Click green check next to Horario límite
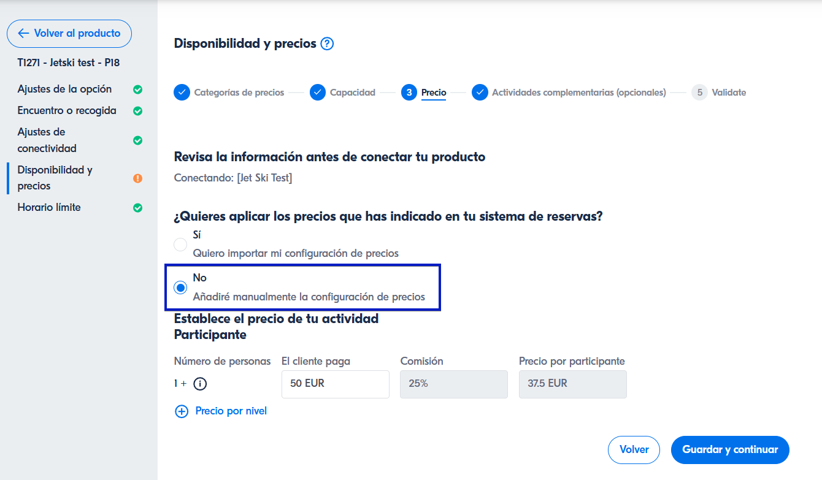This screenshot has width=822, height=480. pos(138,208)
